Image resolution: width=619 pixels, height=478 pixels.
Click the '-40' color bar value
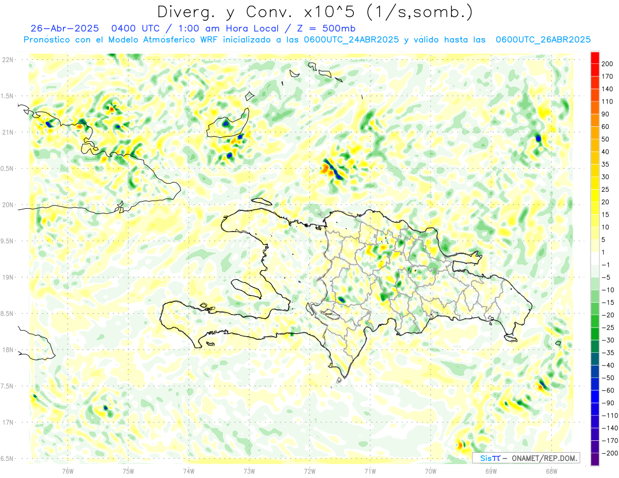pos(607,365)
